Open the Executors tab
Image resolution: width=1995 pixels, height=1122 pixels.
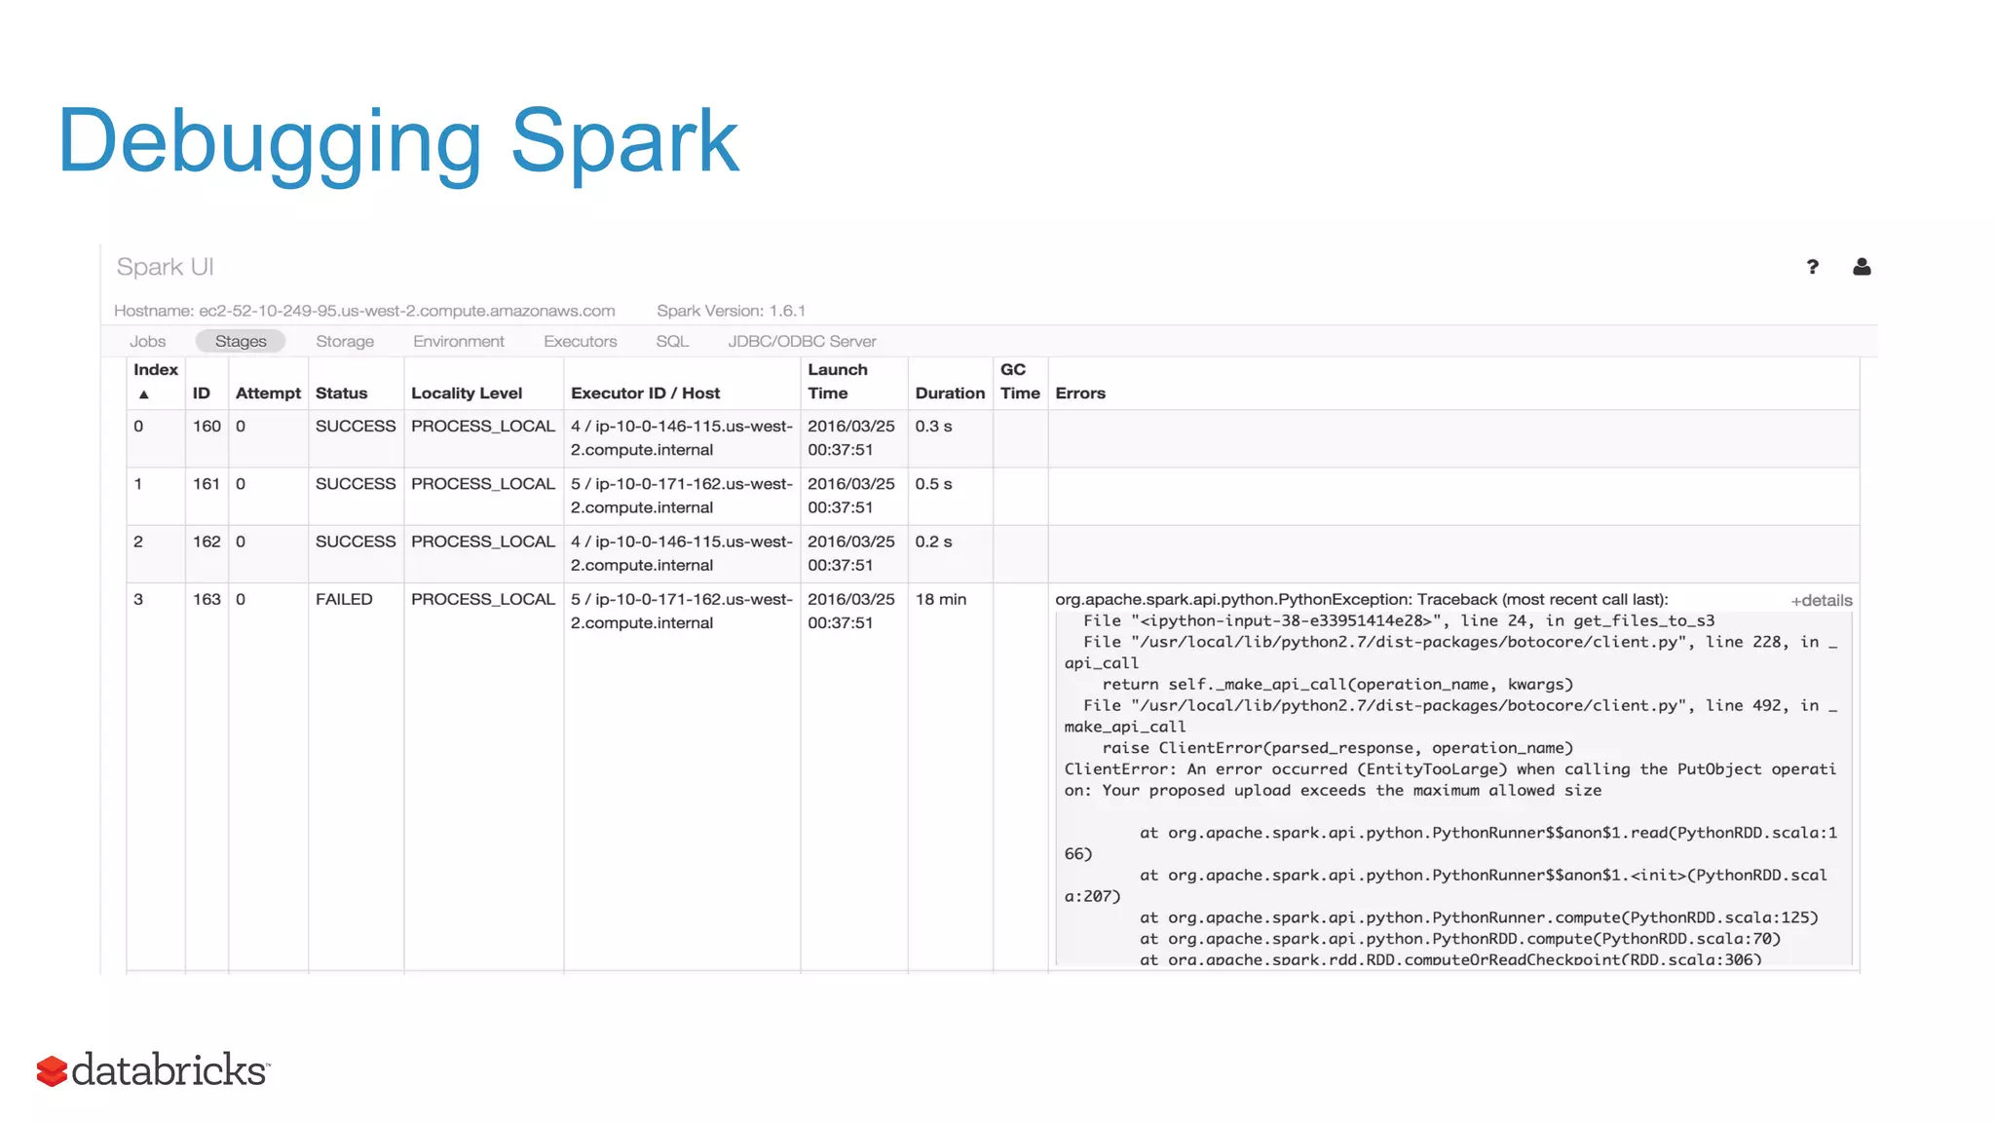581,342
